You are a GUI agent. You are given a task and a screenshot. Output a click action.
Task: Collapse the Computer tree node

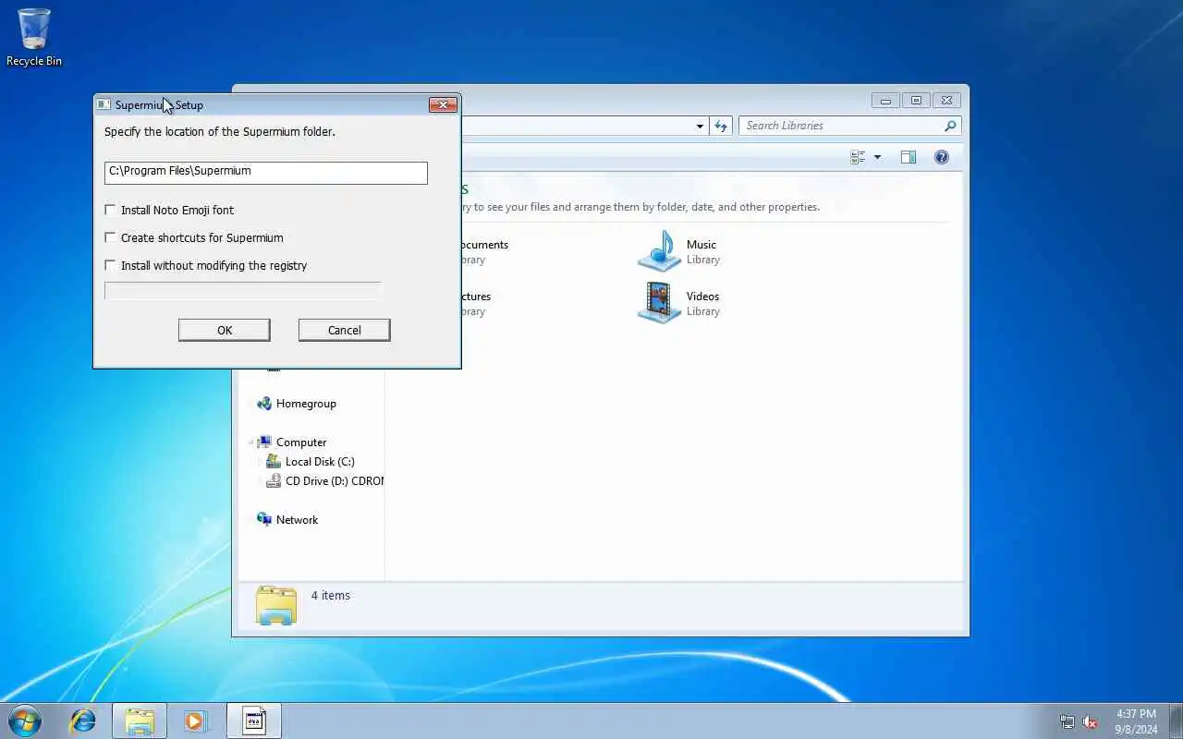click(x=250, y=442)
